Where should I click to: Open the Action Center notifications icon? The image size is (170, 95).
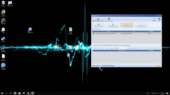pos(167,93)
